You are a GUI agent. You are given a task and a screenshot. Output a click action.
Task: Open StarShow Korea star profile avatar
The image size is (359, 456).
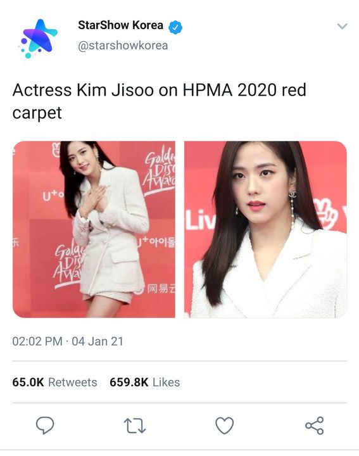click(38, 39)
